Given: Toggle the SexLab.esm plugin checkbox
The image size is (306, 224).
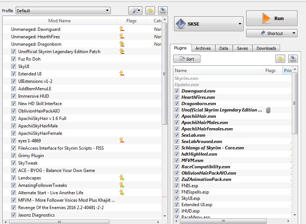Looking at the screenshot, I should [x=177, y=135].
